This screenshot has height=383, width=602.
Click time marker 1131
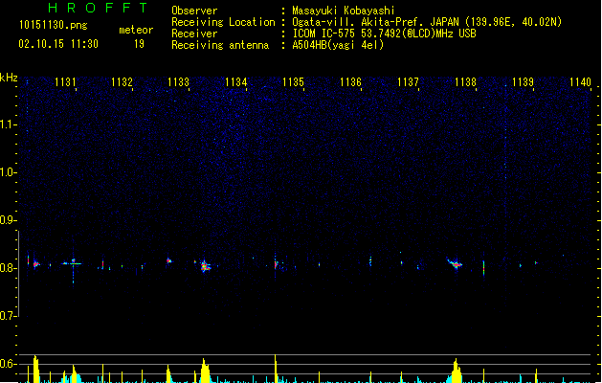(x=65, y=82)
